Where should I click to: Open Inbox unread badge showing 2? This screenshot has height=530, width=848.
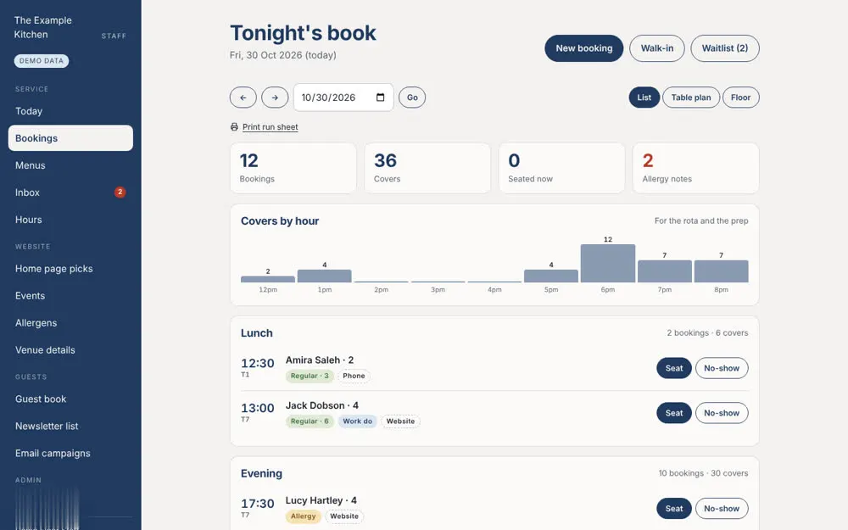(x=120, y=192)
